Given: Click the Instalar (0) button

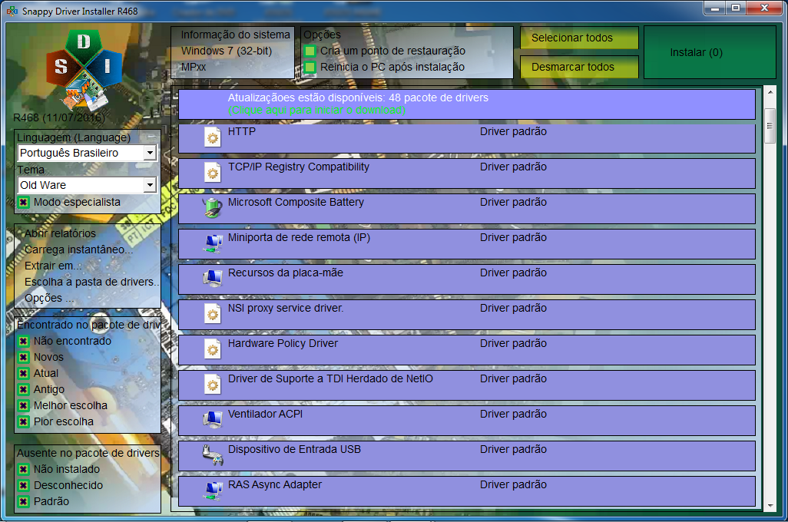Looking at the screenshot, I should [x=710, y=52].
